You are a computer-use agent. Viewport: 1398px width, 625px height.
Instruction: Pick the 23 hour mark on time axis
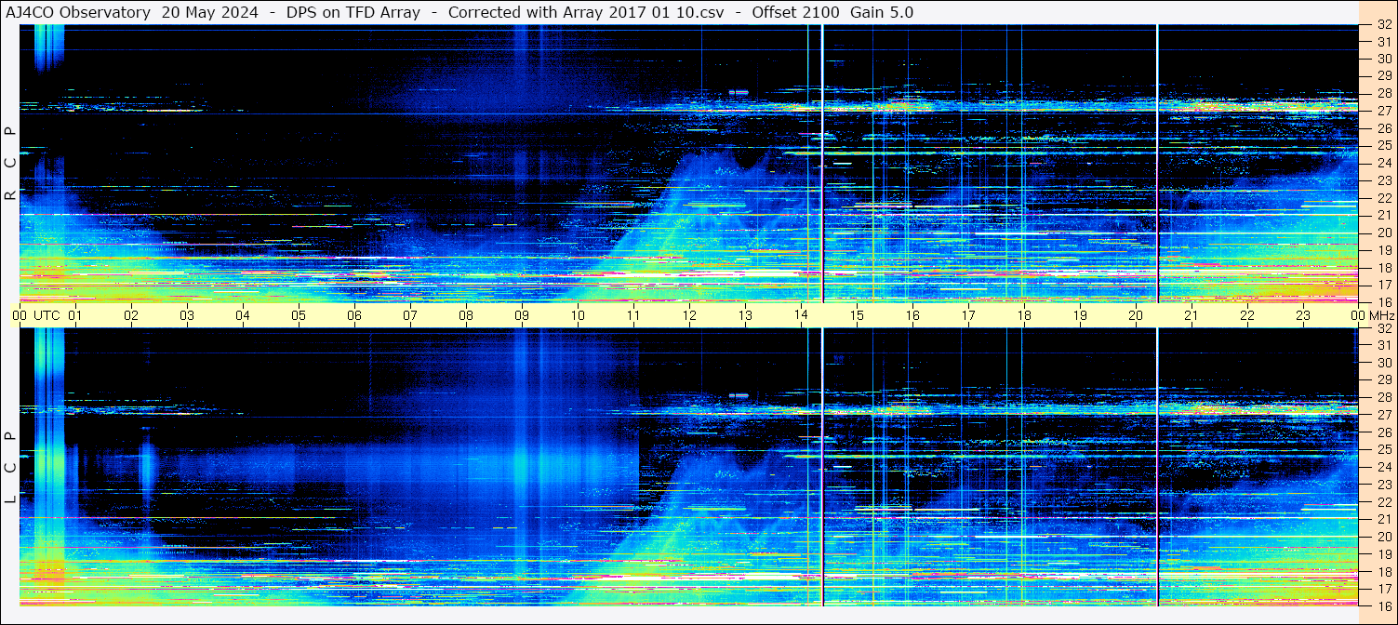(1303, 315)
